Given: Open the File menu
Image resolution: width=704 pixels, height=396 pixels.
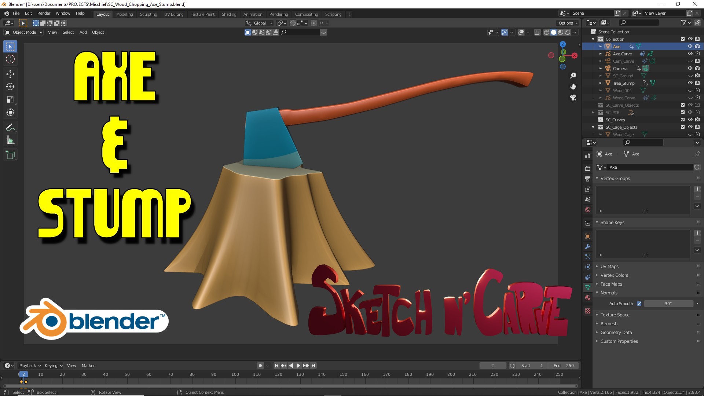Looking at the screenshot, I should click(16, 13).
